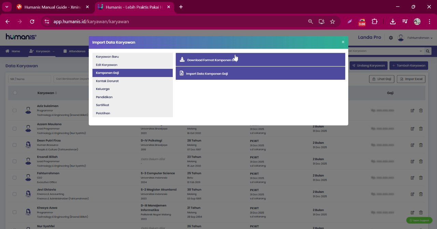
Task: Click Lihat Gaji button
Action: coord(382,79)
